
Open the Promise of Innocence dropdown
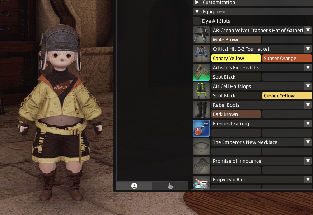308,161
